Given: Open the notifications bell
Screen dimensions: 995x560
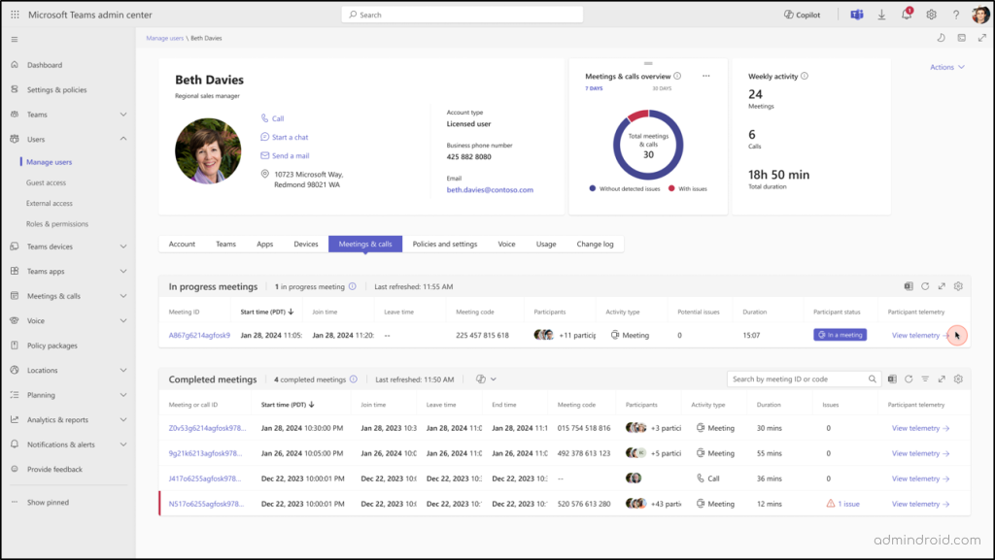Looking at the screenshot, I should [906, 14].
